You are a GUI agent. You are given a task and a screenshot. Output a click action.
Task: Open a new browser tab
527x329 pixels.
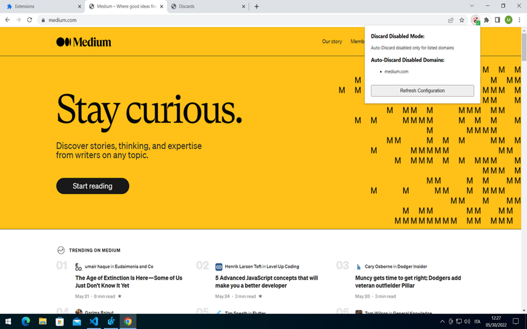pos(257,7)
